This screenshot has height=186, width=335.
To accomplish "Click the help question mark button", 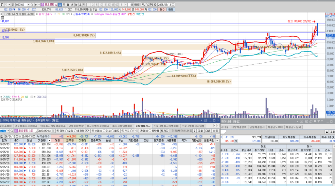I will point(195,131).
